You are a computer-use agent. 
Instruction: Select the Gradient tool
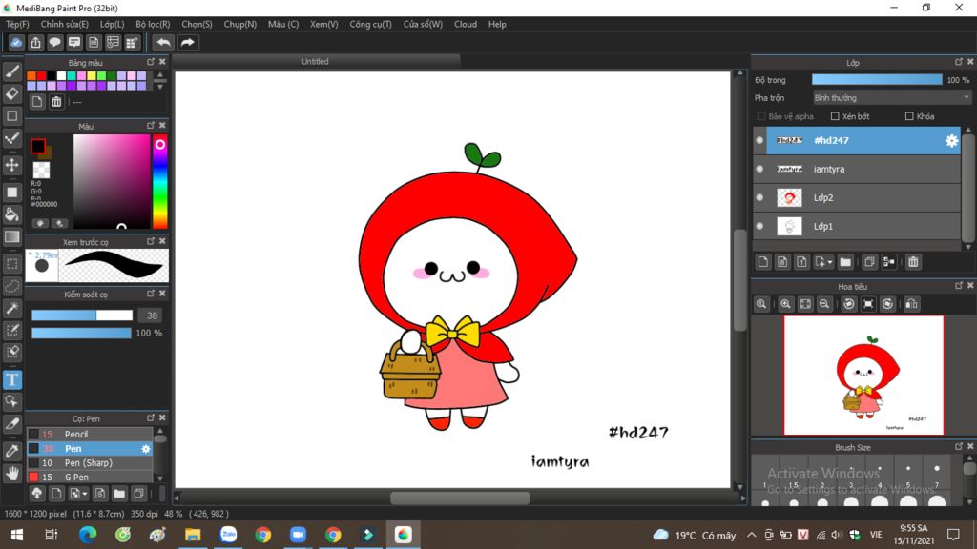coord(11,237)
